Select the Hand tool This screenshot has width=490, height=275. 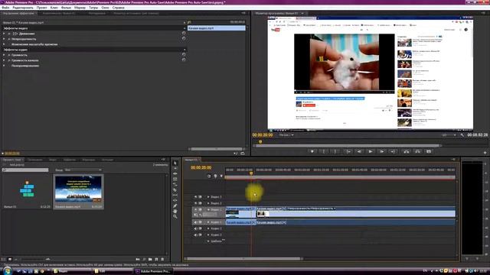click(x=175, y=211)
